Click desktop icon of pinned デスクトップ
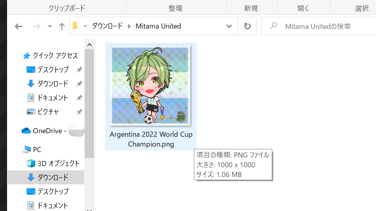 coord(31,70)
